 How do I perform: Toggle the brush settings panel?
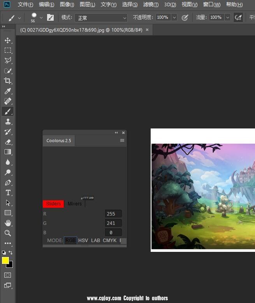click(50, 18)
